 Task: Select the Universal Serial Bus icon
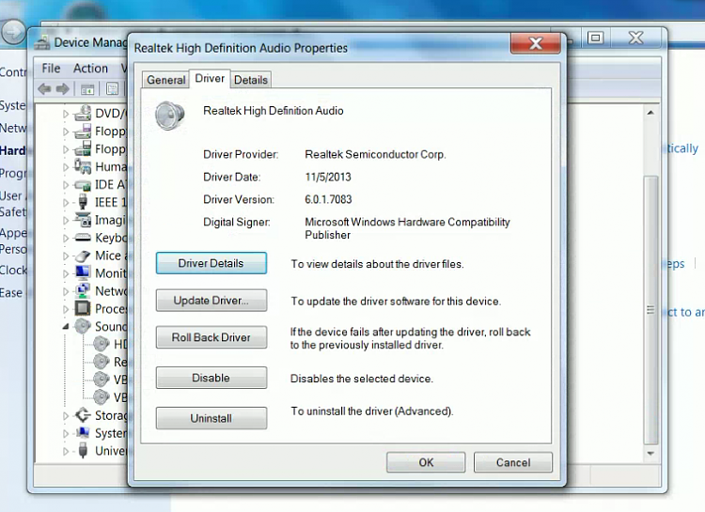[x=83, y=450]
